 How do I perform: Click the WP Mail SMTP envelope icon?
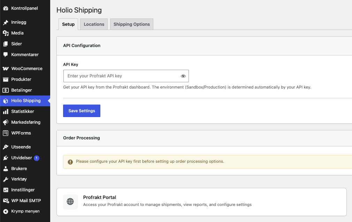click(6, 200)
